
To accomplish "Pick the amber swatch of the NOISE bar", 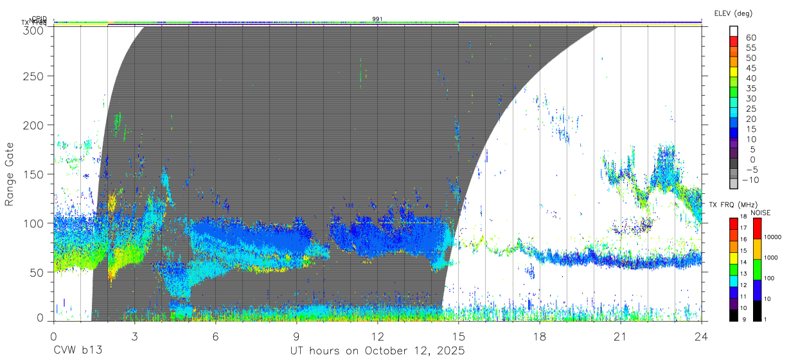I will pos(758,249).
